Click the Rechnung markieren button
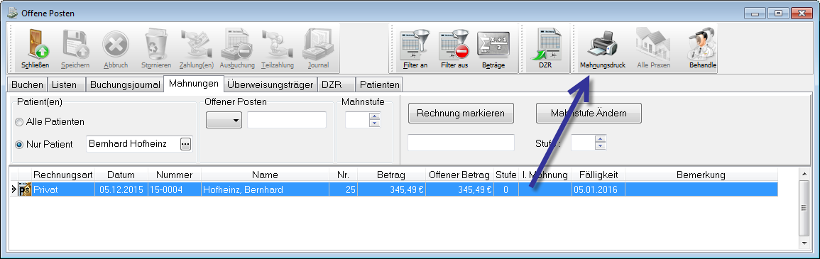 tap(461, 113)
